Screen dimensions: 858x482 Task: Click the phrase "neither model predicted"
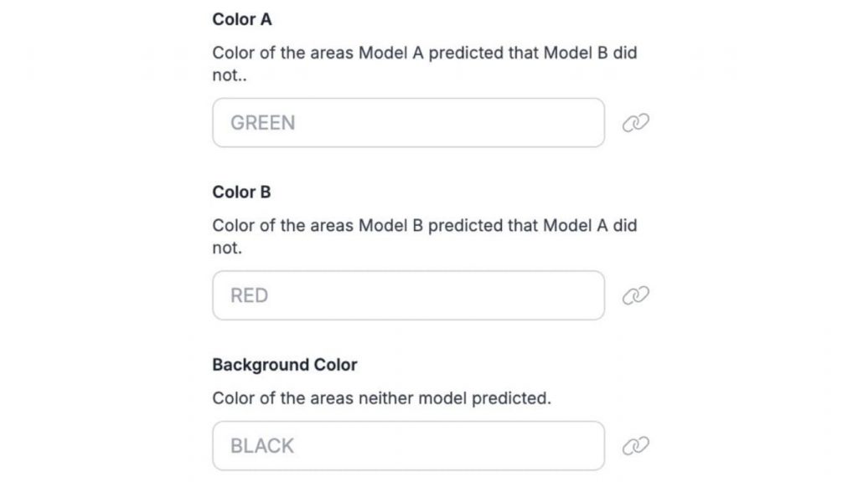coord(452,398)
